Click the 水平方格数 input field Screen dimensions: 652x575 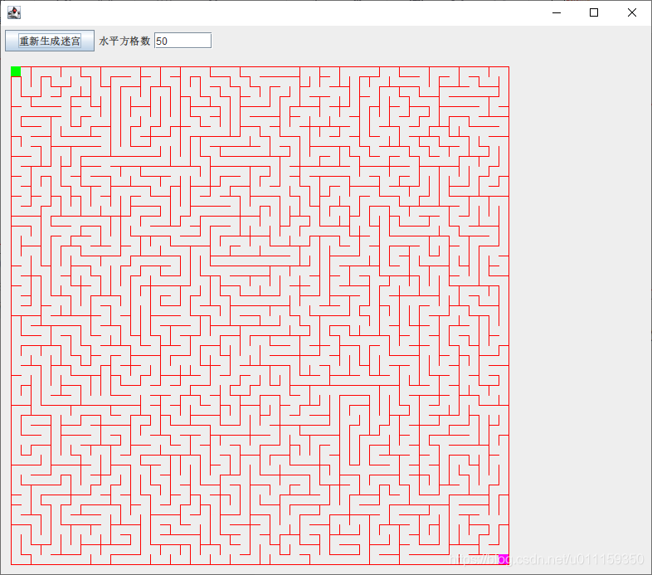point(183,41)
